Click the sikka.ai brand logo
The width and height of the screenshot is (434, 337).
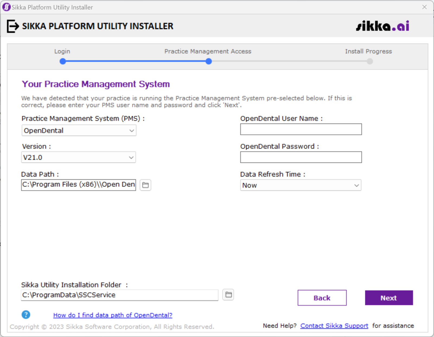click(383, 26)
